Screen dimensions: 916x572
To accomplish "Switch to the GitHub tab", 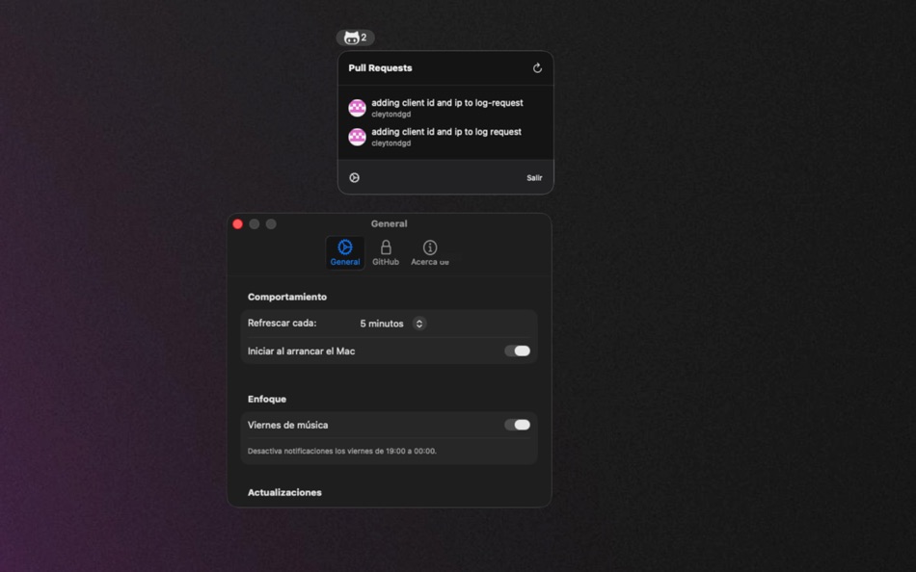I will click(385, 253).
